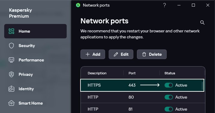The height and width of the screenshot is (113, 215).
Task: Click the Security shield icon
Action: click(x=11, y=46)
